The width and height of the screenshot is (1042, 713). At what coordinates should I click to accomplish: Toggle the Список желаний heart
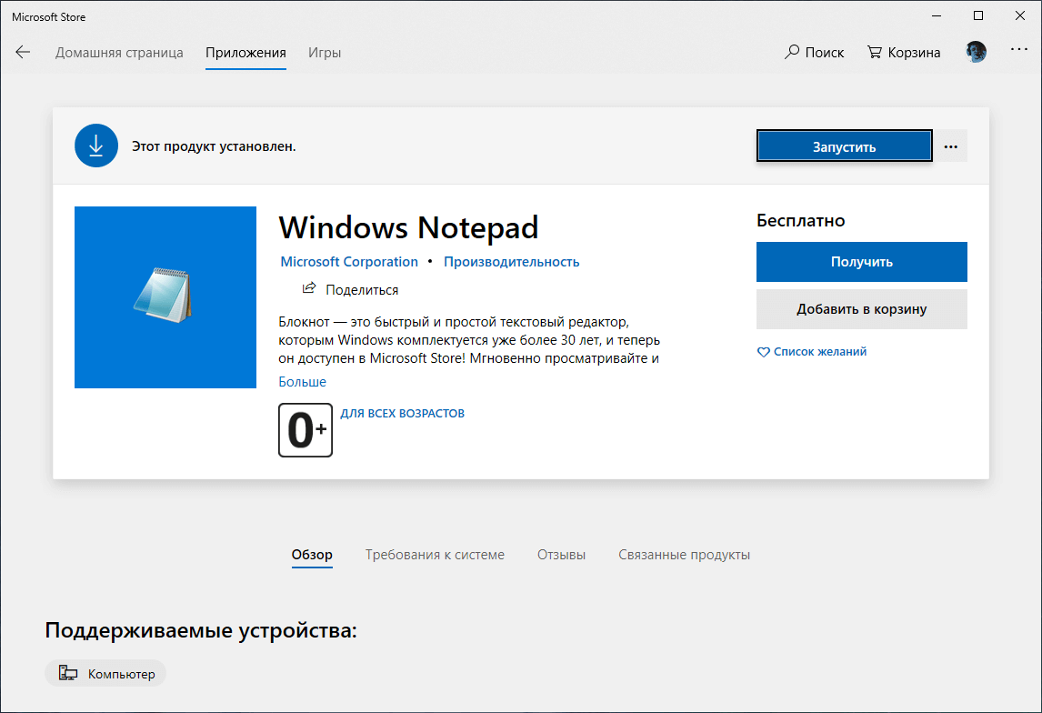tap(763, 351)
